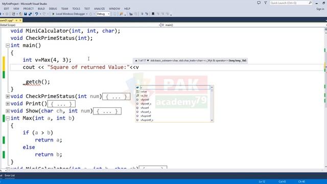Click the Navigate Backward toolbar icon
The image size is (327, 184).
click(1, 14)
